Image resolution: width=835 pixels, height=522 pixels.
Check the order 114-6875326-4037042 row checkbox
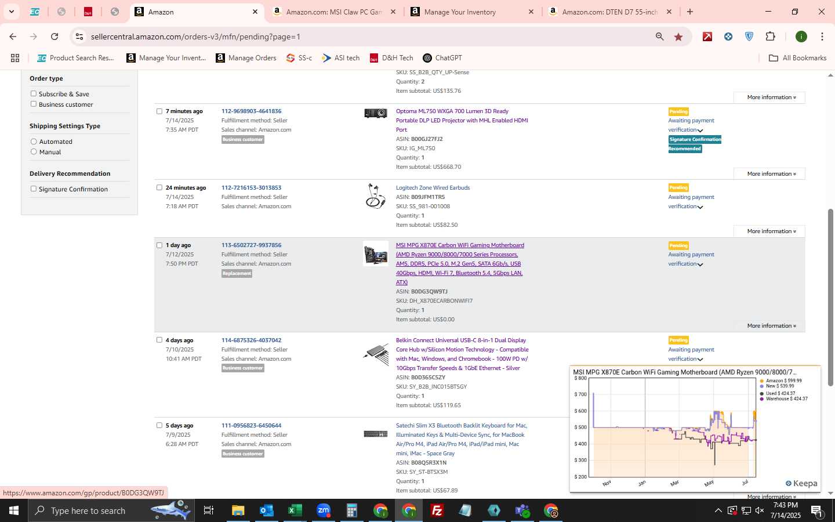click(159, 340)
